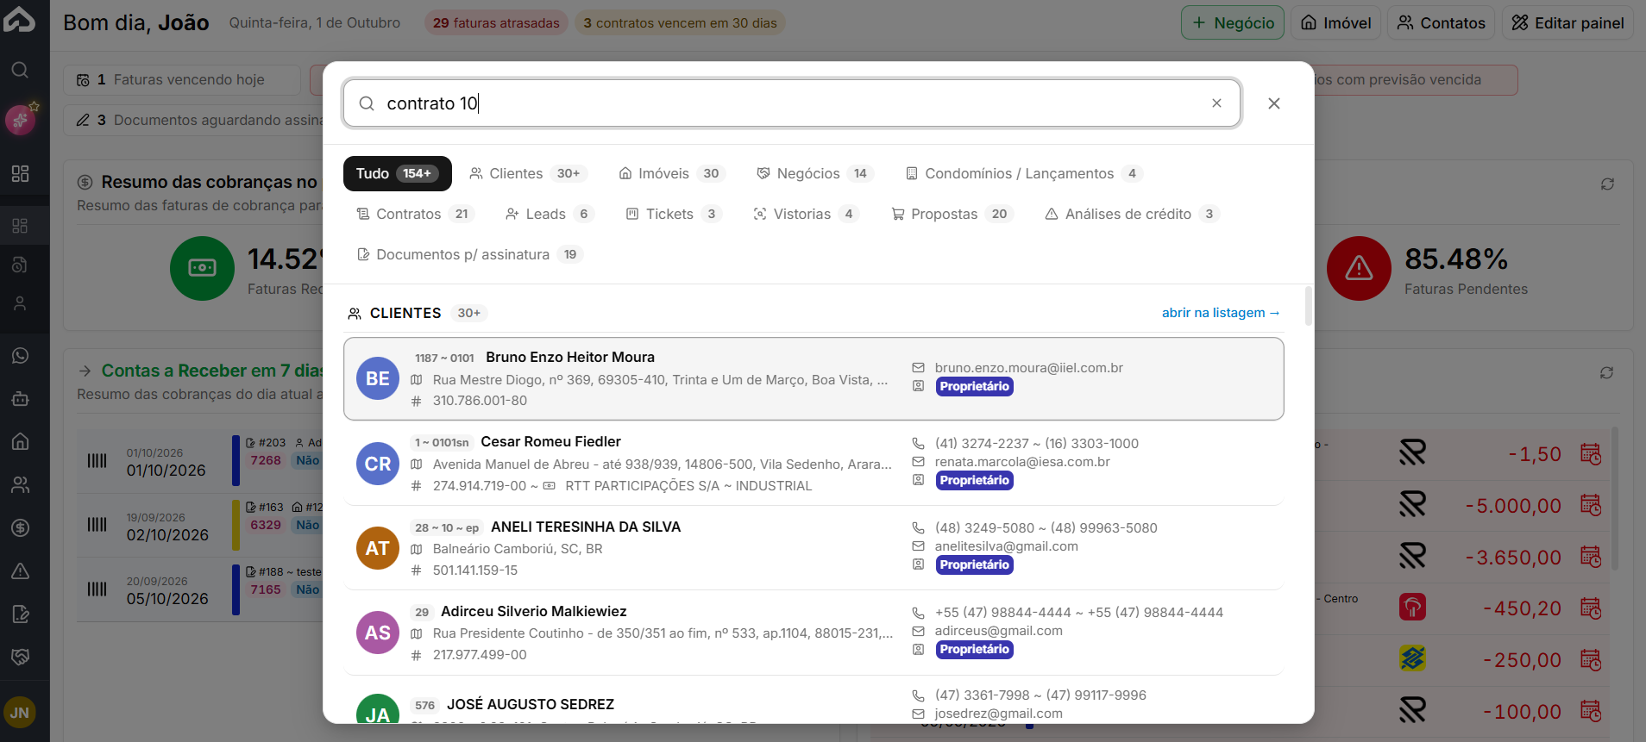The height and width of the screenshot is (742, 1646).
Task: Open the warning triangle icon in the sidebar
Action: pyautogui.click(x=20, y=571)
